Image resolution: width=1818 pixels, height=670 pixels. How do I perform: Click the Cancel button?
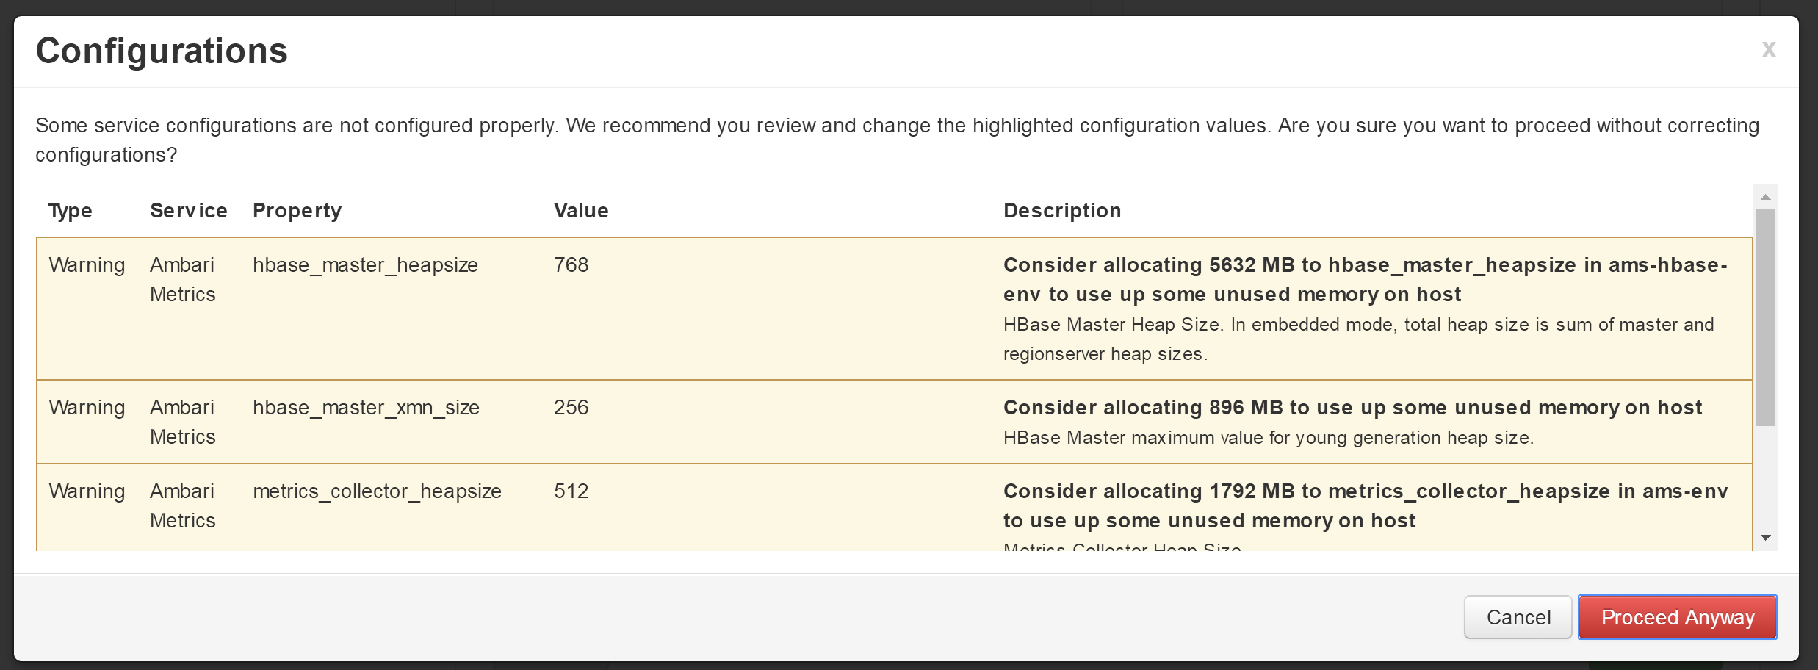1518,617
